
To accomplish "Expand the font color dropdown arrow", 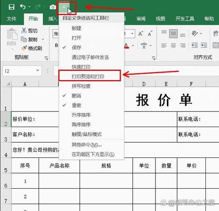I will coord(133,46).
